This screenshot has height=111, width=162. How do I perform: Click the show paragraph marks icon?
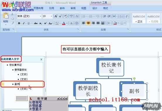tap(127, 16)
